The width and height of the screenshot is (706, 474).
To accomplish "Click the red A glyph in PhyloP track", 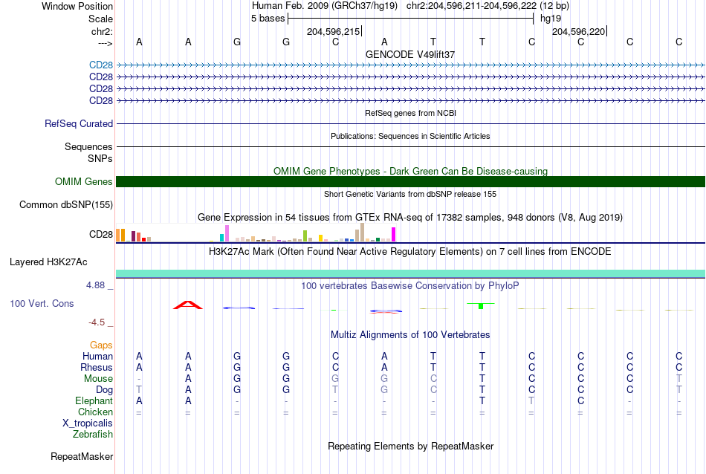I will coord(188,305).
